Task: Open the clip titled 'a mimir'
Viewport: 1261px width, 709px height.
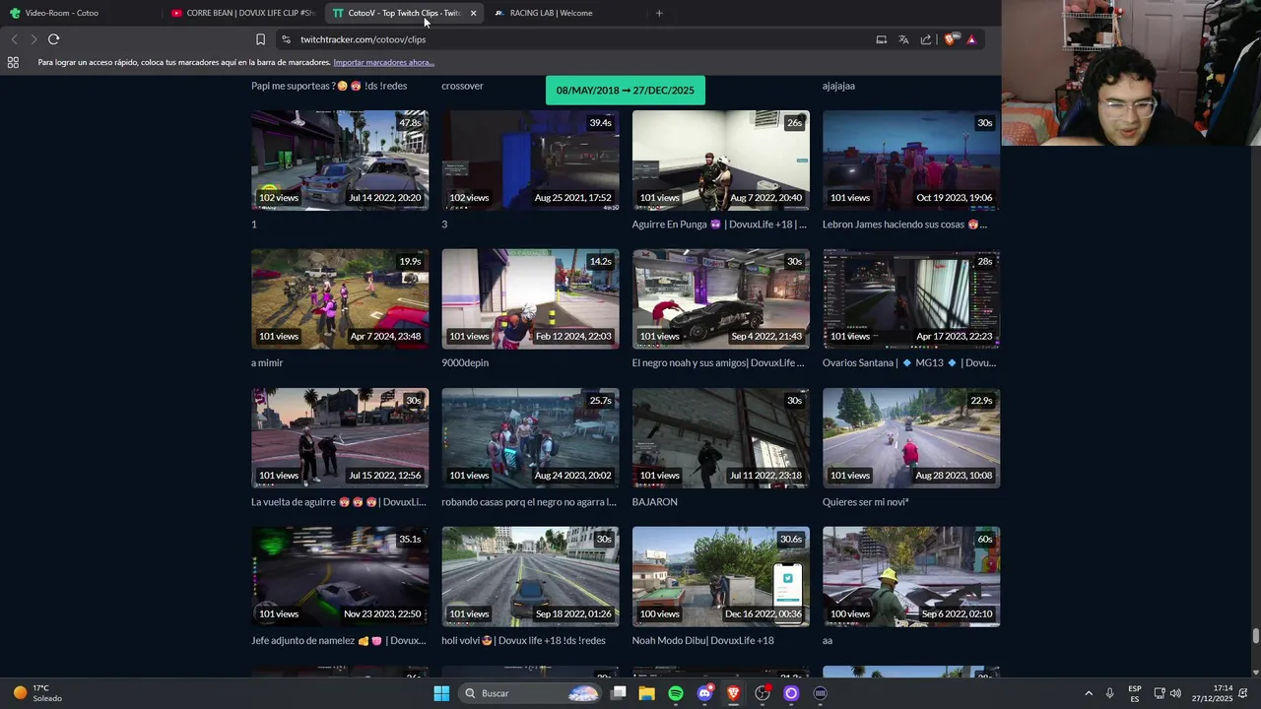Action: pyautogui.click(x=267, y=363)
